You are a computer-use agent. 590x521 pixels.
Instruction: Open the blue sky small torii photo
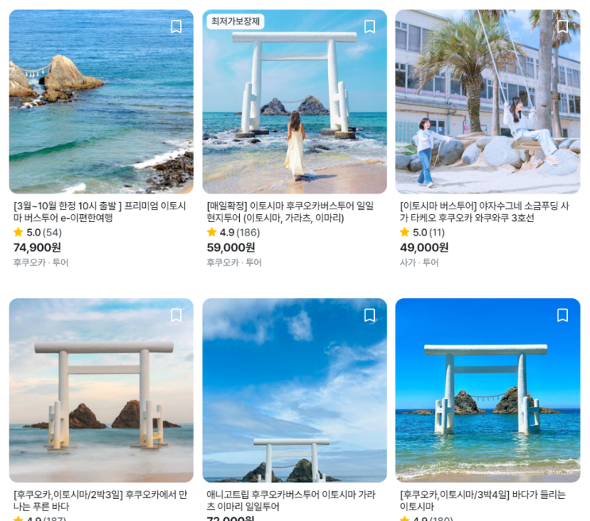tap(295, 390)
